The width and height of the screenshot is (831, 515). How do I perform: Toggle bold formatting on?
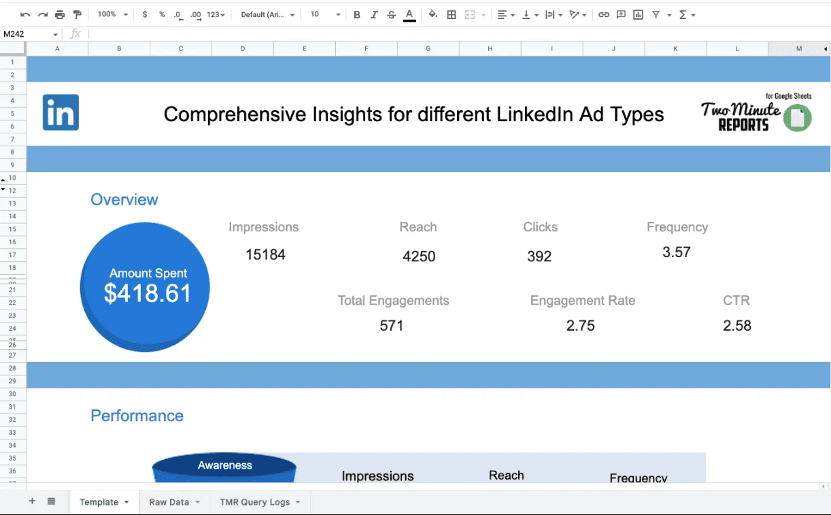point(356,14)
